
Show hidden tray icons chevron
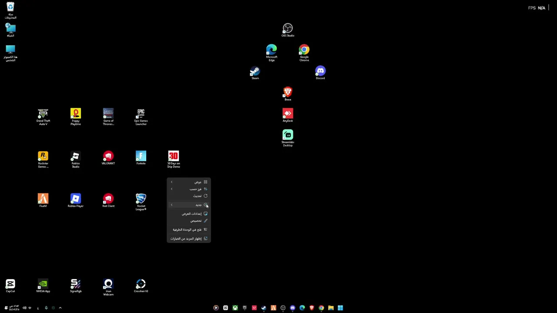(x=60, y=308)
